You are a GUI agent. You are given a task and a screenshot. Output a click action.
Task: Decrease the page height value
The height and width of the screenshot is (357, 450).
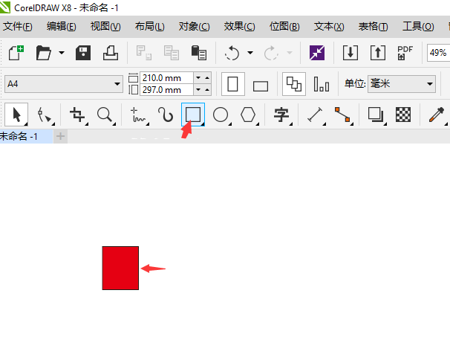point(198,90)
